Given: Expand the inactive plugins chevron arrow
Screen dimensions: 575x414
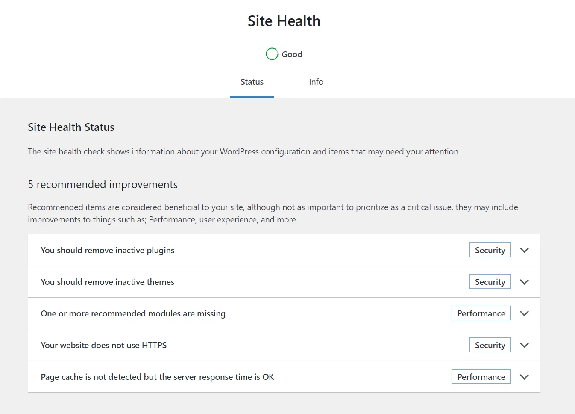Looking at the screenshot, I should [x=524, y=250].
